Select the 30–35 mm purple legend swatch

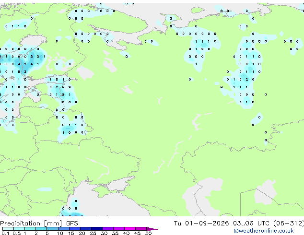tap(108, 229)
